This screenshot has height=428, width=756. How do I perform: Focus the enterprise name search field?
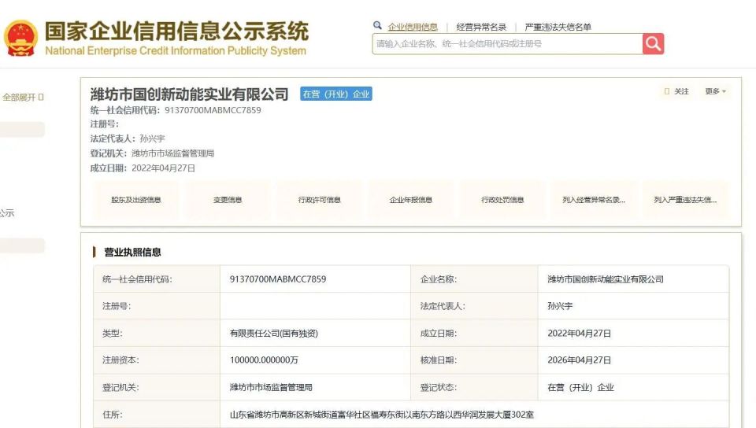coord(507,44)
